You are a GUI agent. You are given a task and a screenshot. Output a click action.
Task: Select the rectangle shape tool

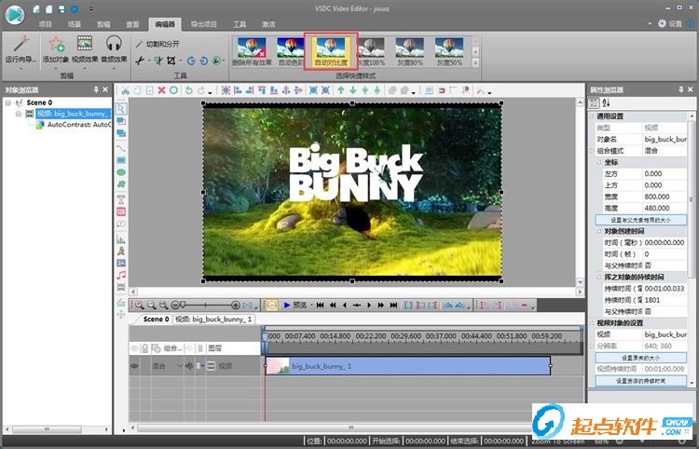tap(121, 160)
